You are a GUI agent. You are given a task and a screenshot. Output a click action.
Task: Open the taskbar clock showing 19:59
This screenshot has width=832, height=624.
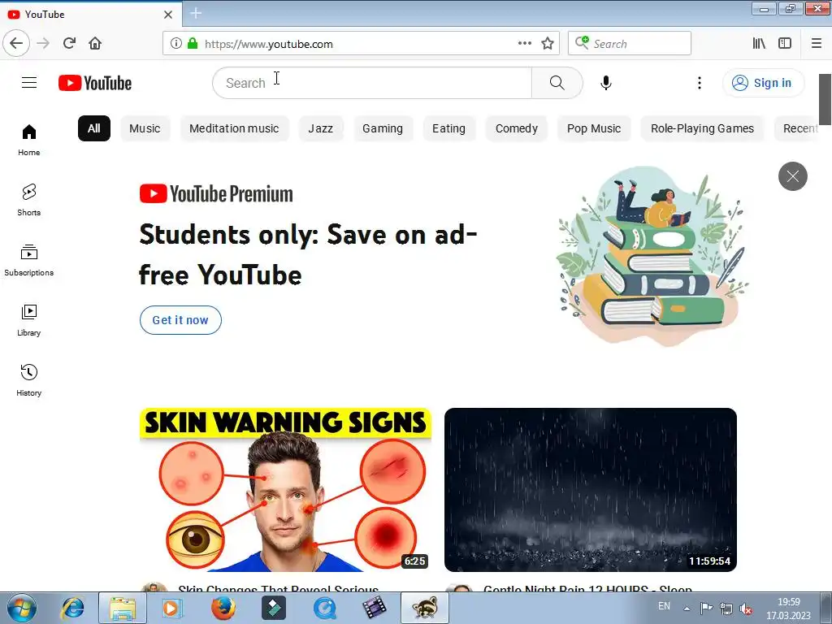click(788, 609)
